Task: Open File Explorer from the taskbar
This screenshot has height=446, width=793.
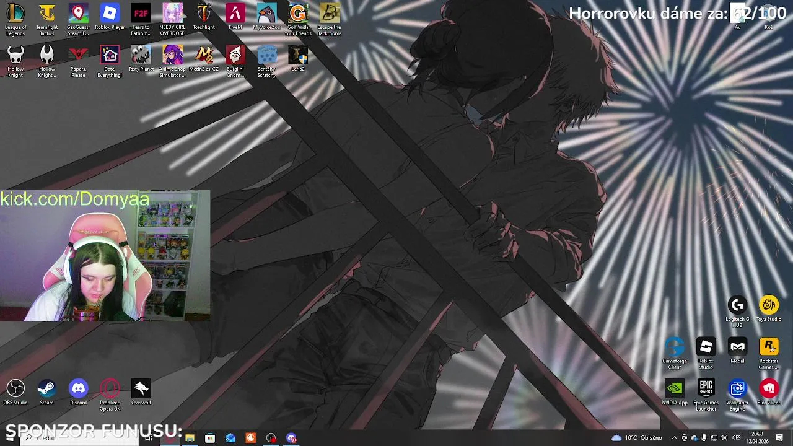Action: click(190, 438)
